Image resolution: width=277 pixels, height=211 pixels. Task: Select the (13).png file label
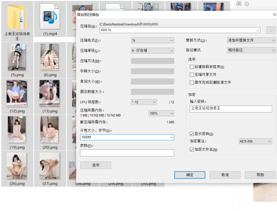(50, 111)
